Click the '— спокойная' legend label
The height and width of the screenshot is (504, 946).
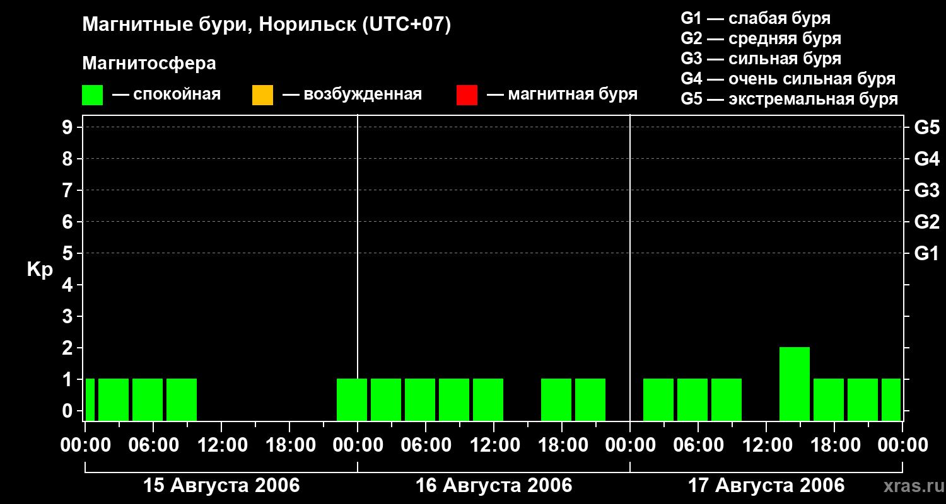tap(166, 94)
